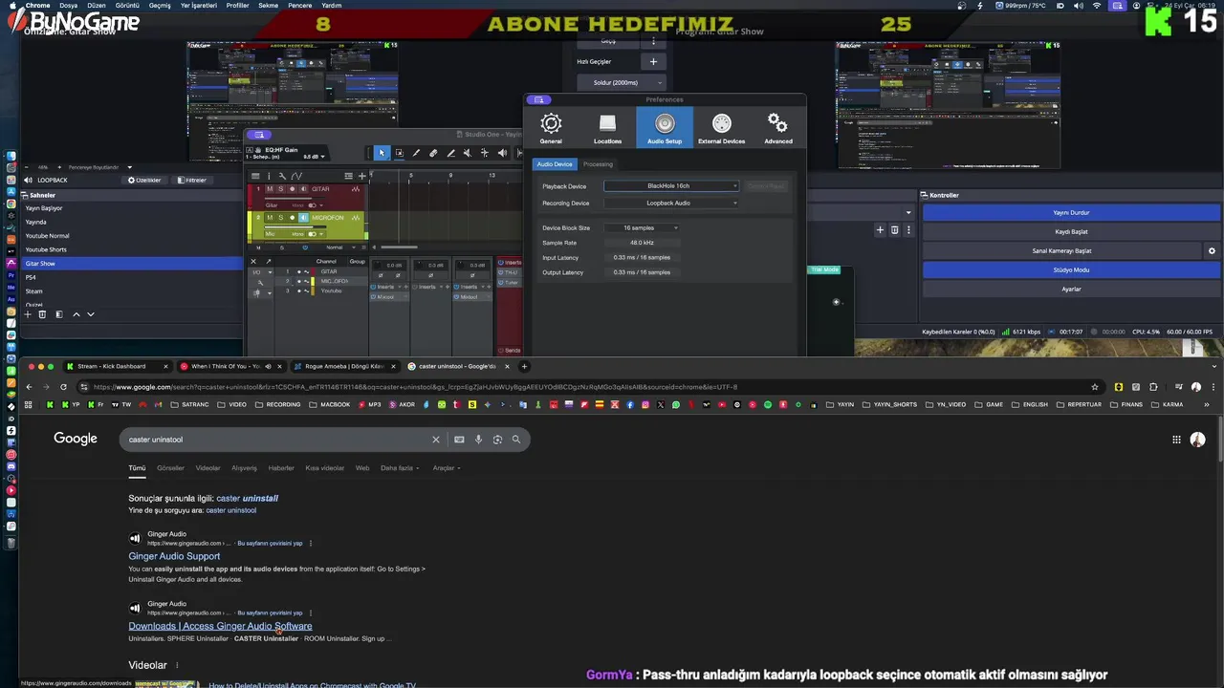Add a scene with OBS plus icon

[x=28, y=314]
